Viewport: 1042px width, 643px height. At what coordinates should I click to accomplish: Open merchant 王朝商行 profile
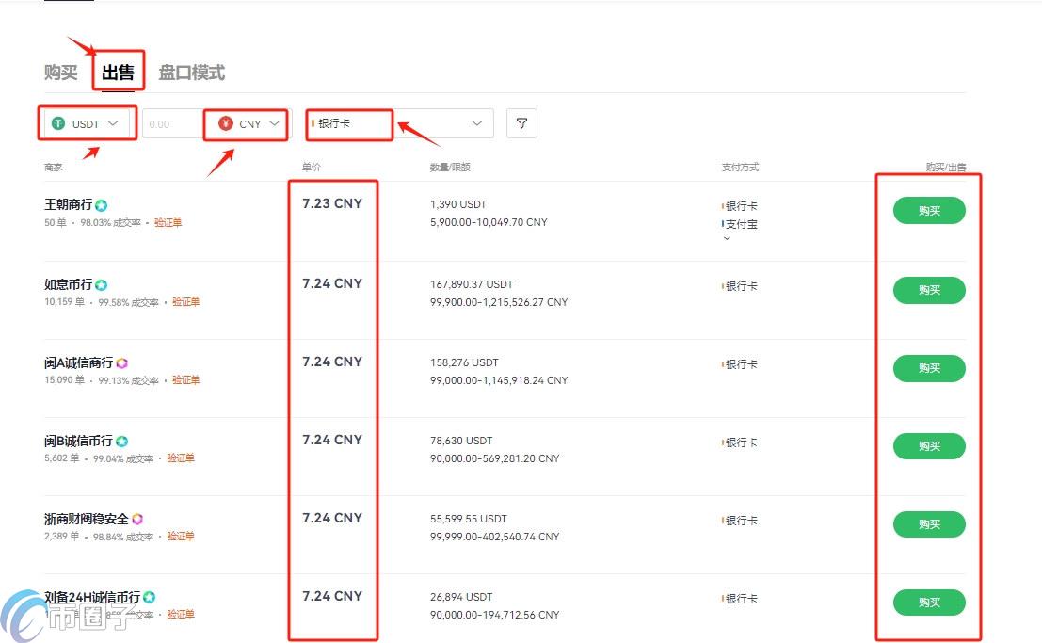69,205
